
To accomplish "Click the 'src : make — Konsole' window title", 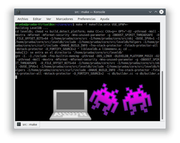I will (x=90, y=12).
